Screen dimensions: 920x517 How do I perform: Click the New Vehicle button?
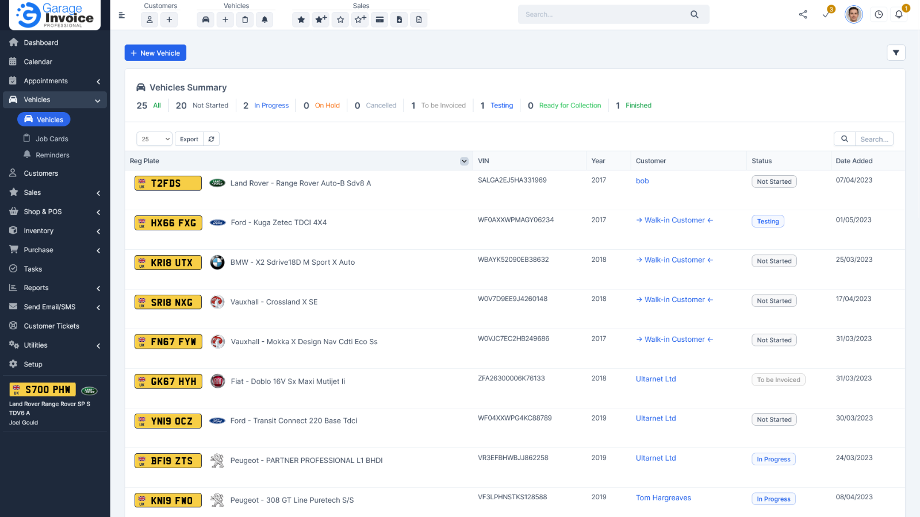click(x=155, y=53)
